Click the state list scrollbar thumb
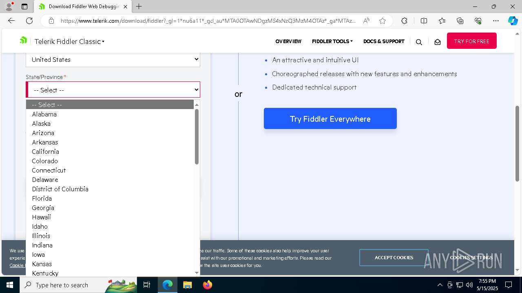Viewport: 522px width, 293px height. coord(197,137)
